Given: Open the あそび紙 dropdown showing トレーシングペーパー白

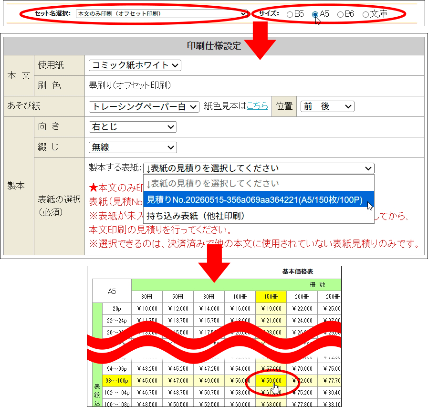Looking at the screenshot, I should coord(144,106).
